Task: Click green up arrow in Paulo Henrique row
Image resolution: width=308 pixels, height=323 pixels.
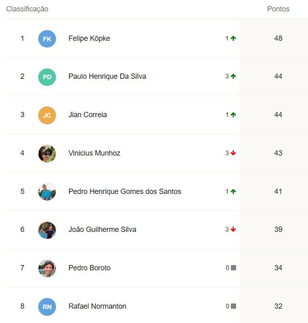Action: point(233,76)
